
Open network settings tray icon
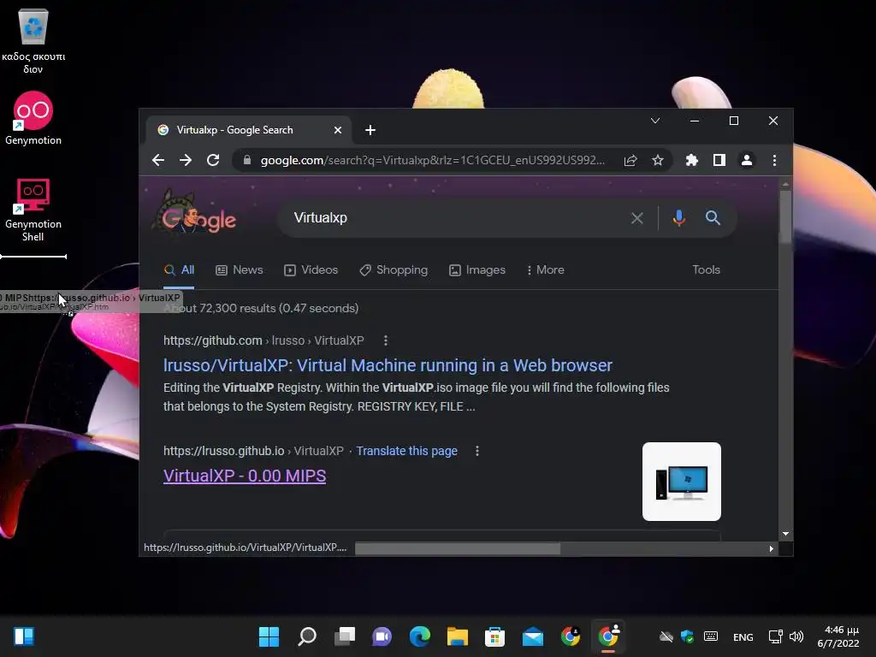pos(775,636)
